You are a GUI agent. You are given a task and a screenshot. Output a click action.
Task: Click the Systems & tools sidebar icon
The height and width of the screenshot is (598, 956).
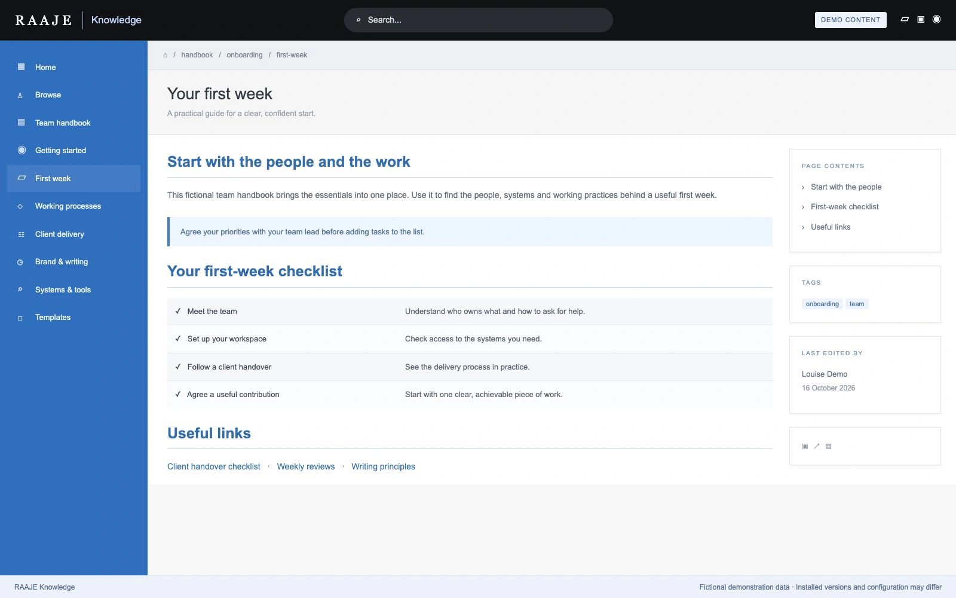tap(20, 290)
